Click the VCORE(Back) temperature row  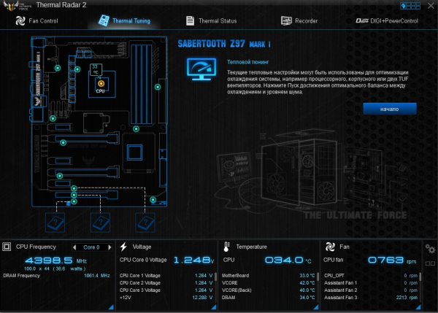coord(268,290)
